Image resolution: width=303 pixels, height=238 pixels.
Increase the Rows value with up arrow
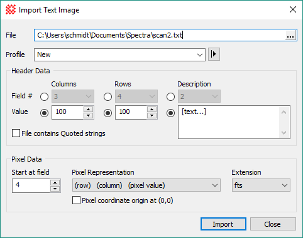151,109
